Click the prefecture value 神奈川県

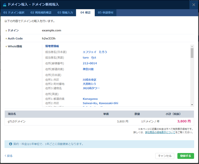(88, 69)
